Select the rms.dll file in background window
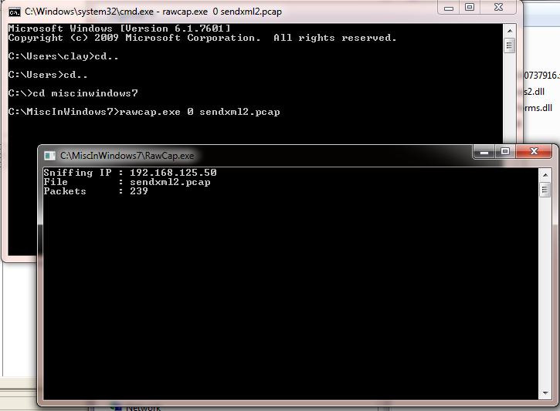Viewport: 560px width, 411px height. (x=538, y=108)
